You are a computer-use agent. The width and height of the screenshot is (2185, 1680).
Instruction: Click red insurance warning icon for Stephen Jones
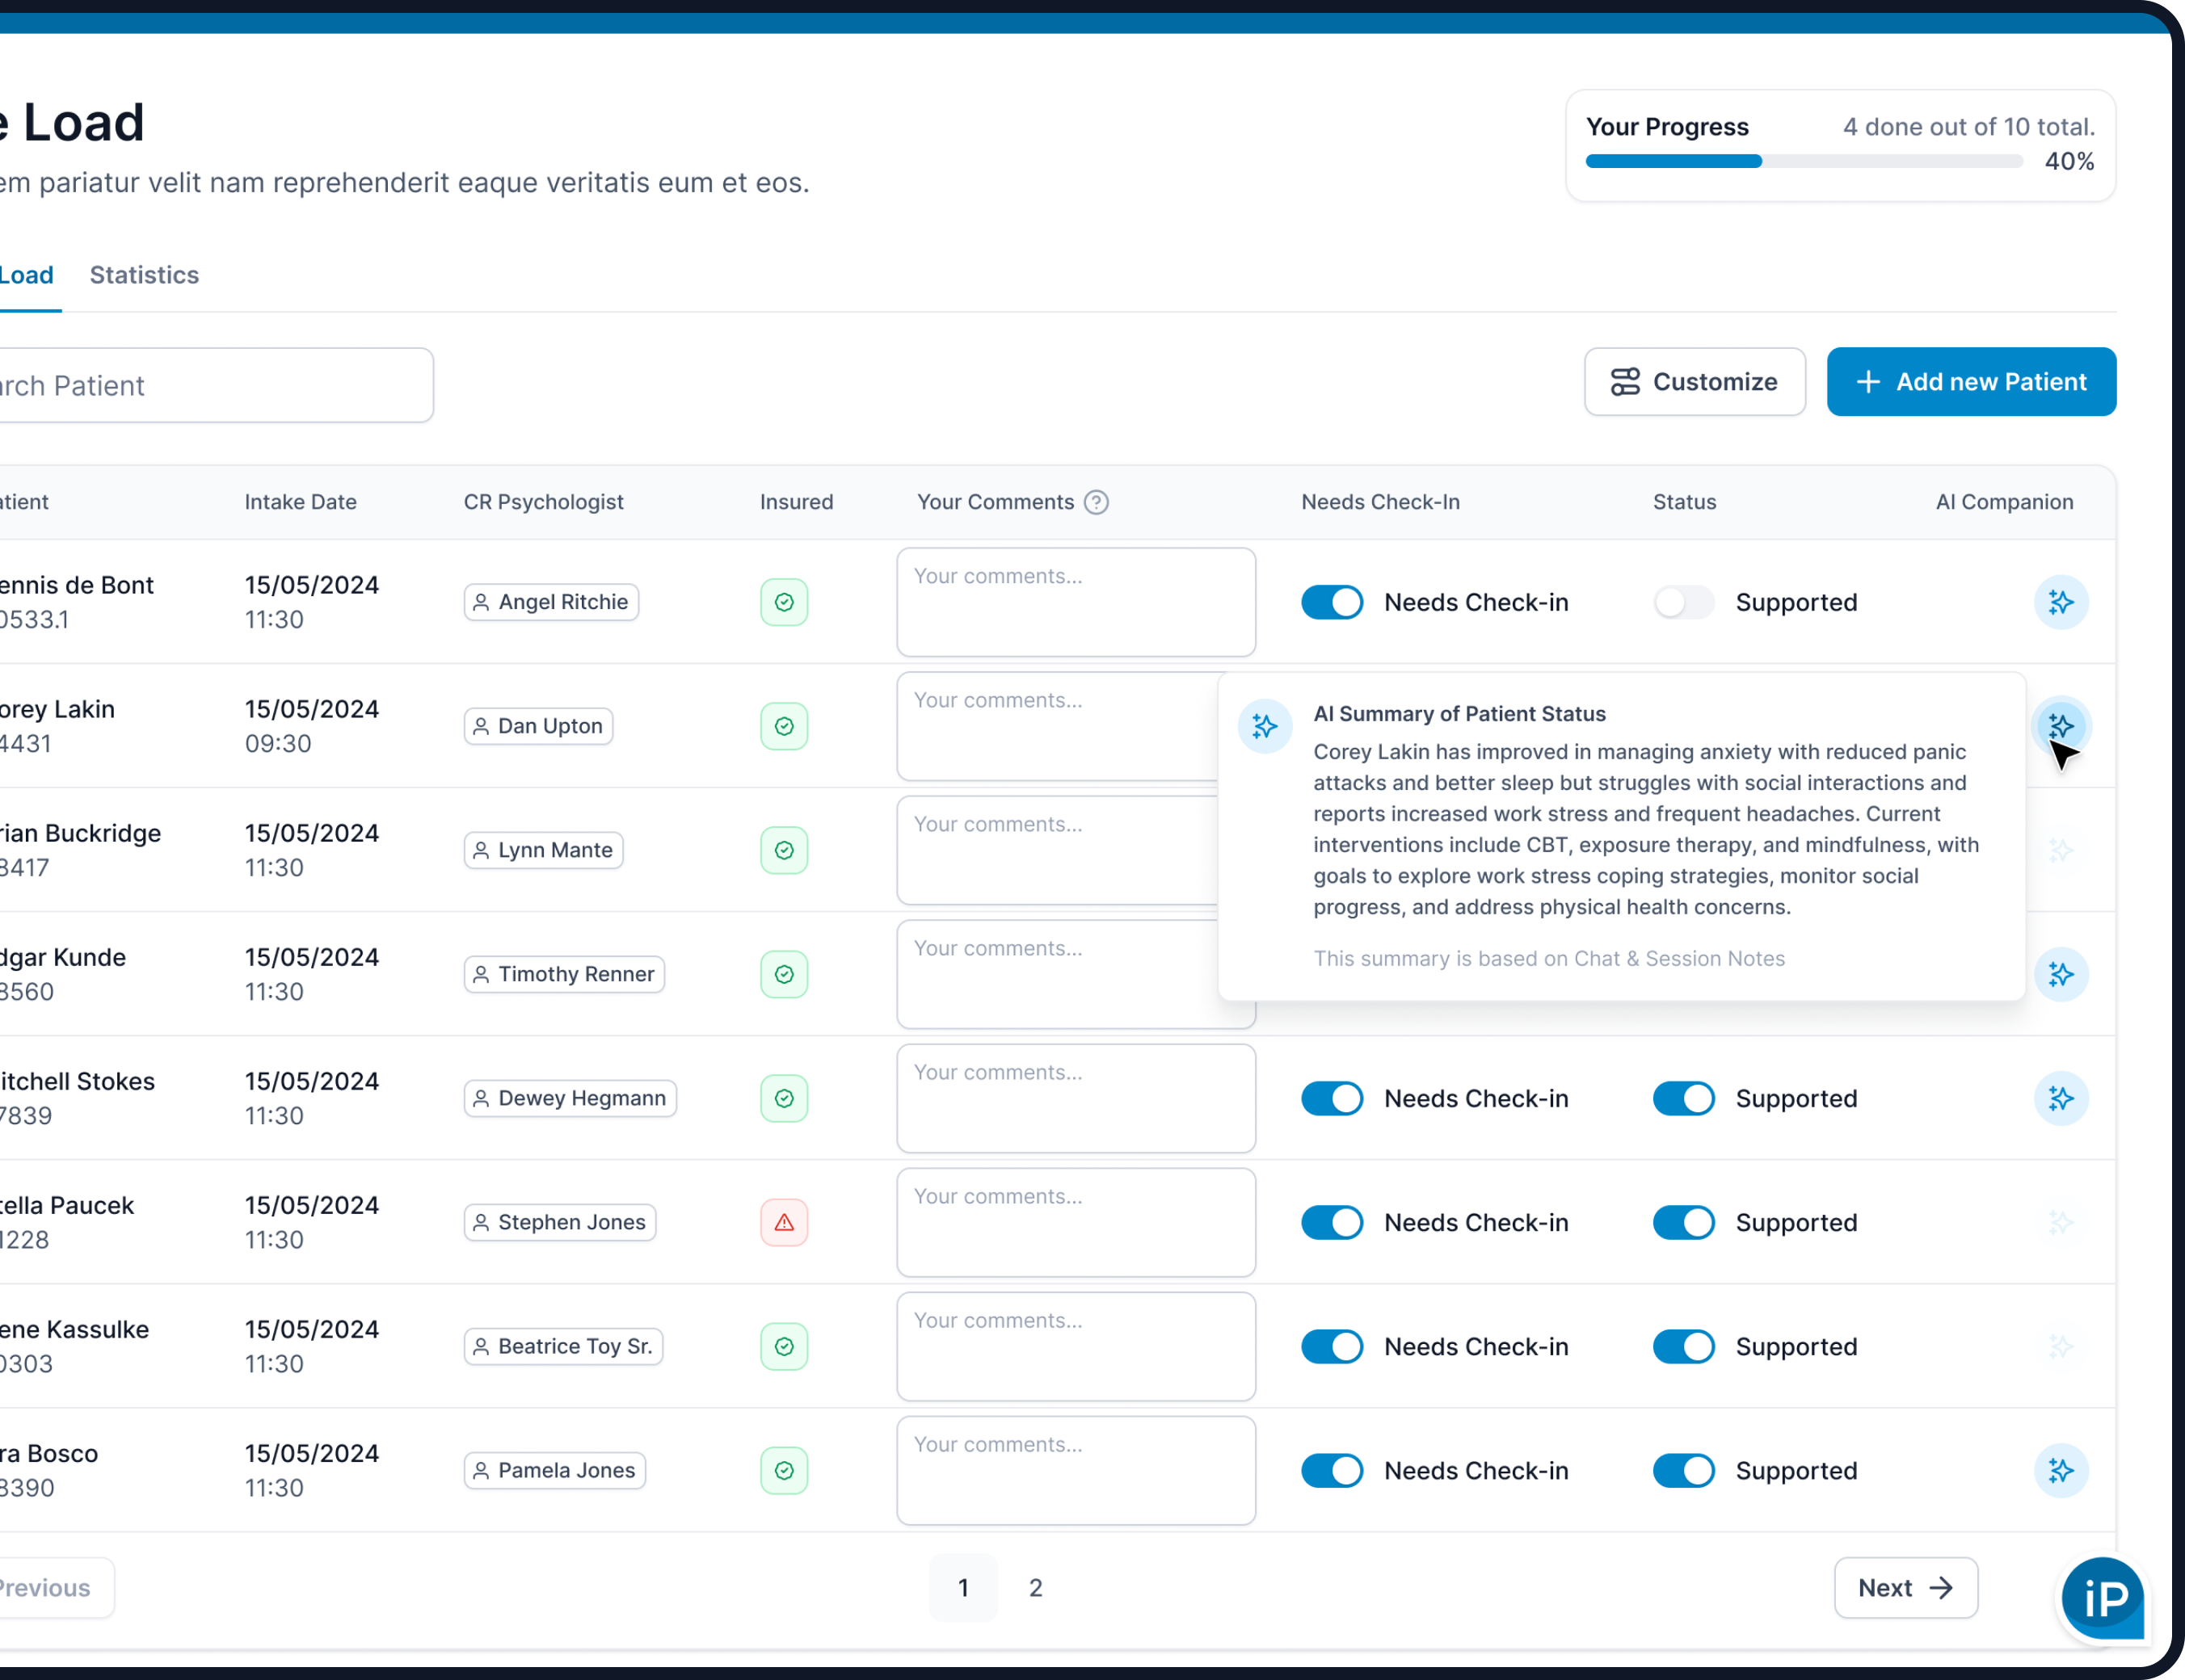pyautogui.click(x=783, y=1222)
